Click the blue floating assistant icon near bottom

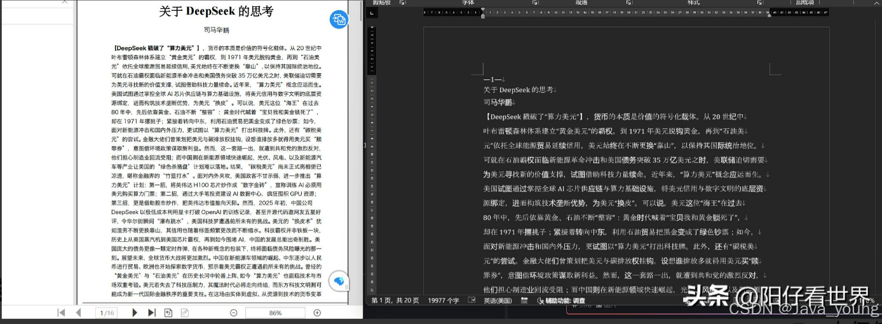(339, 281)
